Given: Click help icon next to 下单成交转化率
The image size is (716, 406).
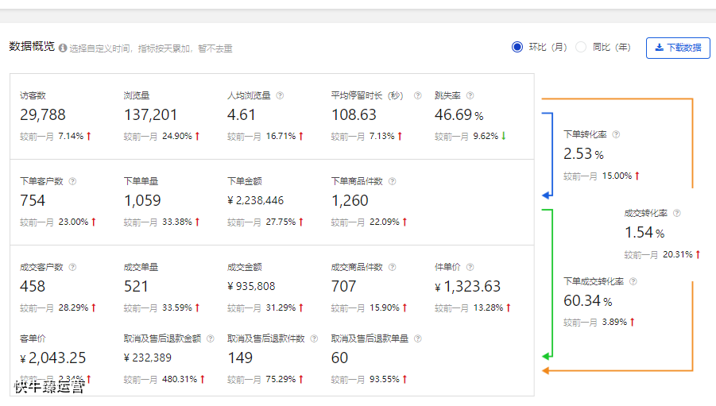Looking at the screenshot, I should [633, 282].
